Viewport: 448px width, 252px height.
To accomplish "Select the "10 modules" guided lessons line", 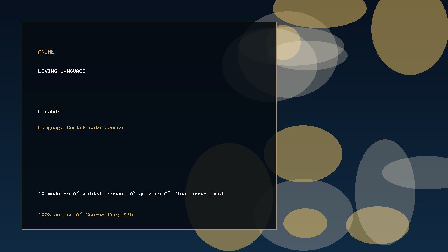I will 131,194.
